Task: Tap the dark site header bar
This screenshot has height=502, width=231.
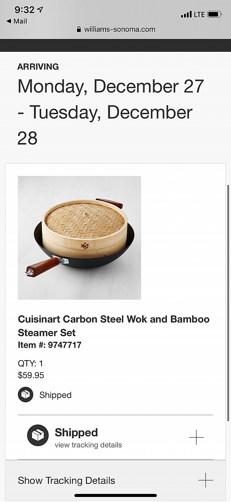Action: click(x=115, y=45)
